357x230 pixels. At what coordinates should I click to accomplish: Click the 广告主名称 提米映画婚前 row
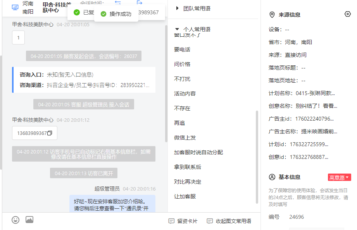tap(303, 131)
